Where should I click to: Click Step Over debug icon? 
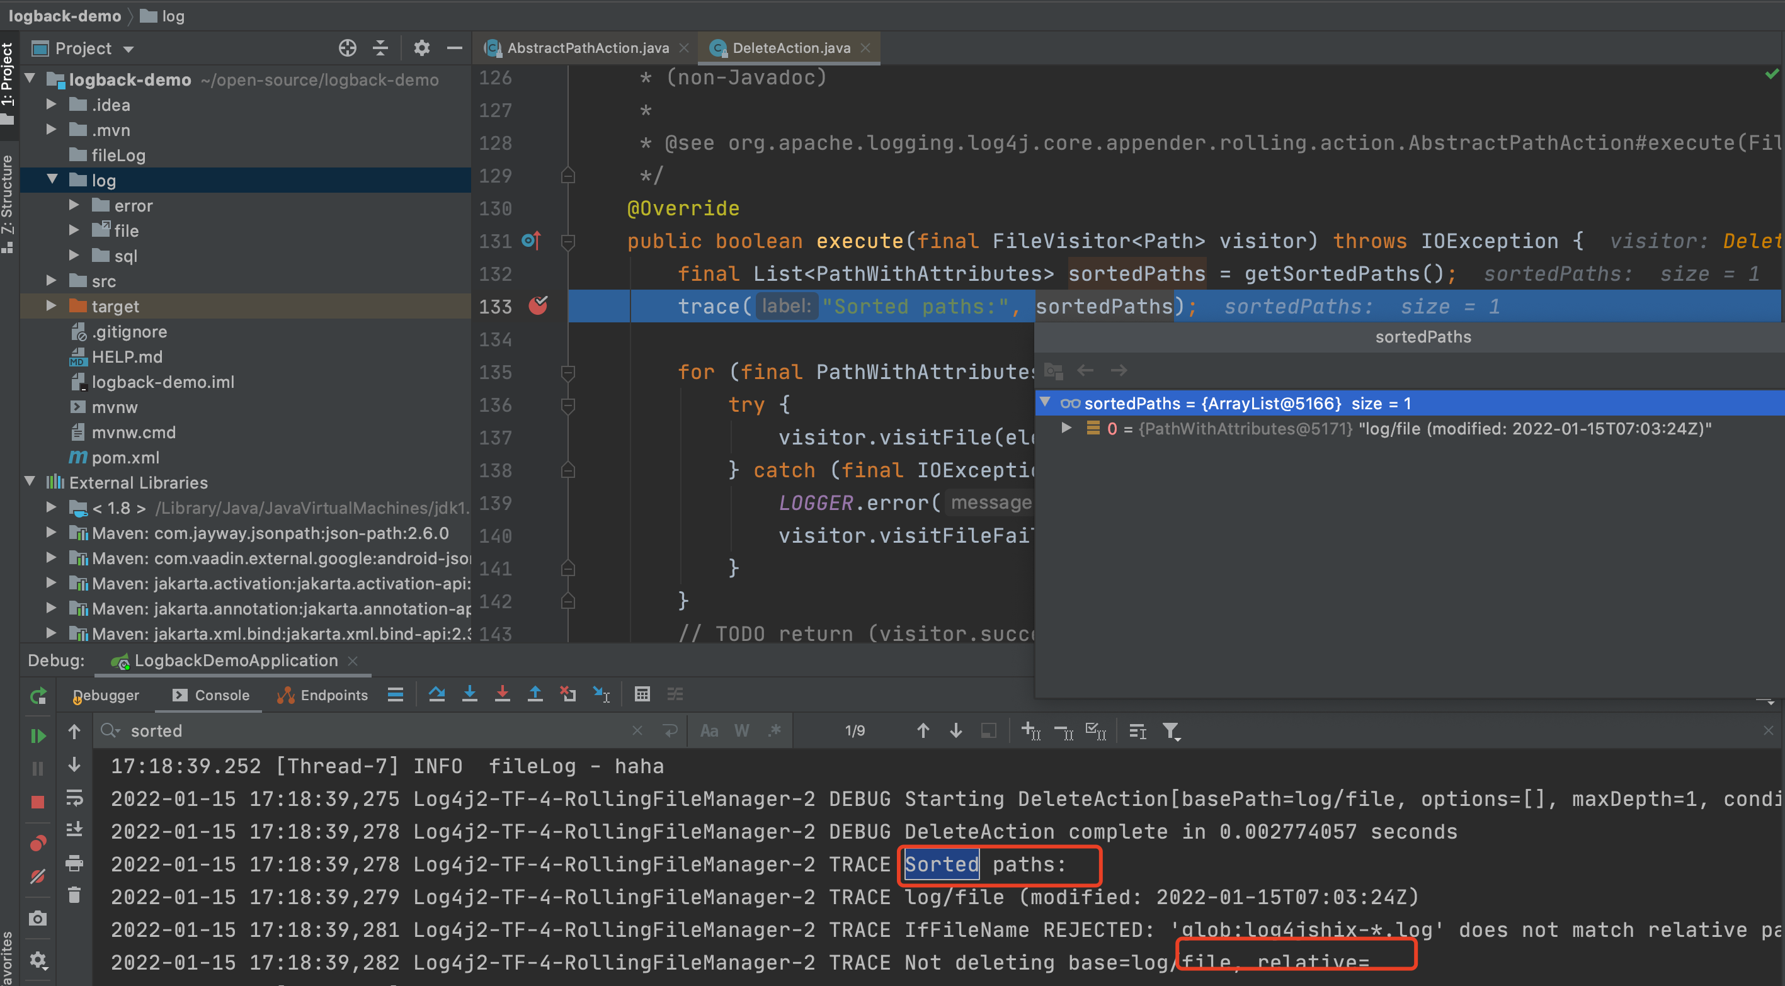point(436,694)
